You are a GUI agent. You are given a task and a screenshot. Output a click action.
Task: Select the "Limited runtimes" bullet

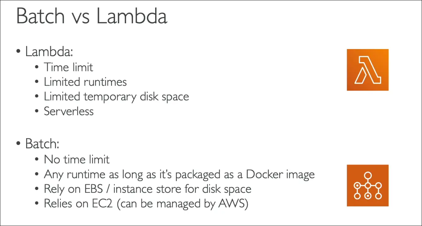[x=85, y=82]
